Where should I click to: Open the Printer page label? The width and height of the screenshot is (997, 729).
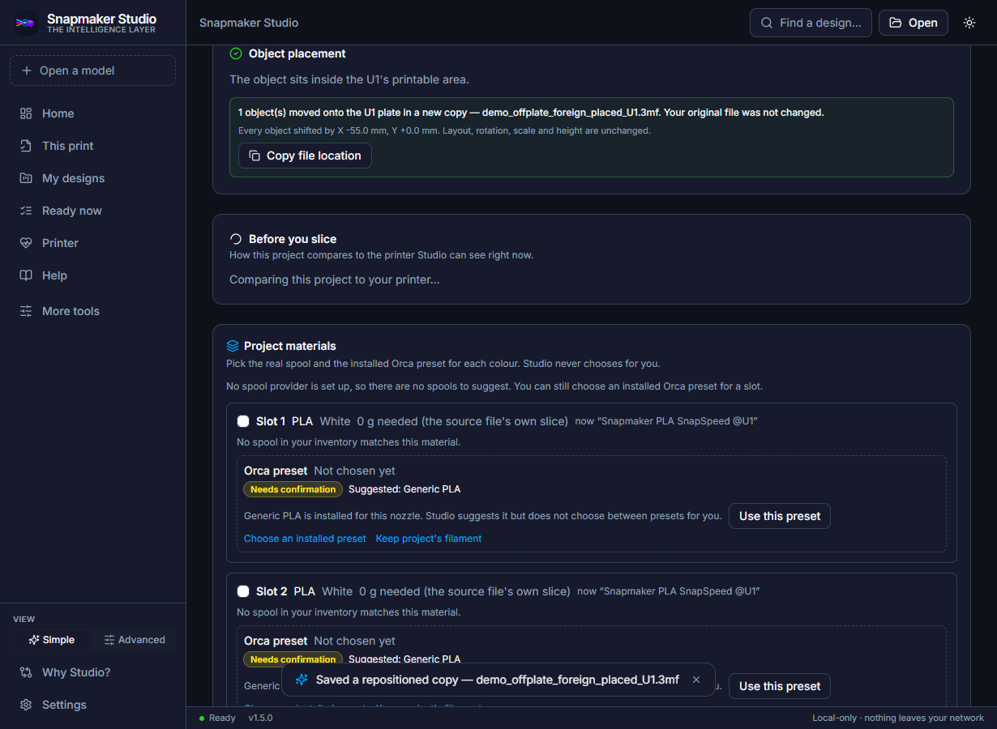point(60,243)
